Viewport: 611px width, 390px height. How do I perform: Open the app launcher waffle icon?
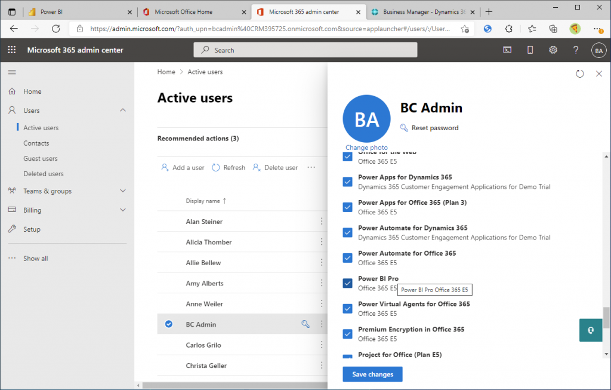click(x=12, y=50)
